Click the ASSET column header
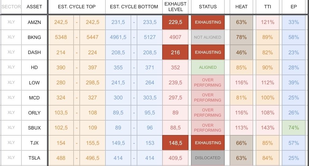The width and height of the screenshot is (309, 166). pos(34,7)
